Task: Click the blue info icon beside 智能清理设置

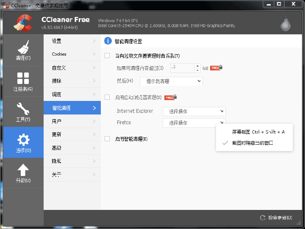Action: (108, 41)
